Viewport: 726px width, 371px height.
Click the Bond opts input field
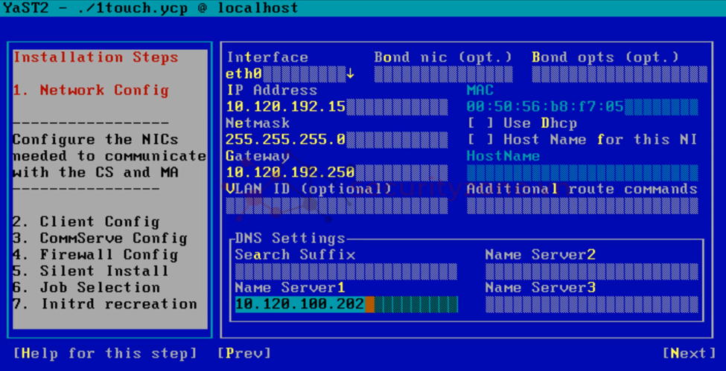point(619,74)
